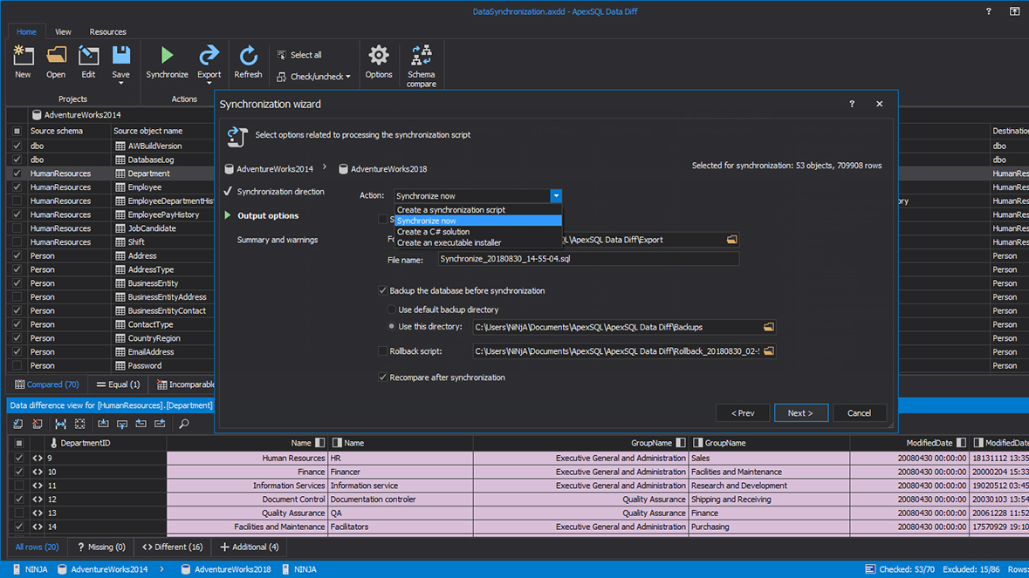Click the New project icon
The height and width of the screenshot is (578, 1029).
coord(23,56)
